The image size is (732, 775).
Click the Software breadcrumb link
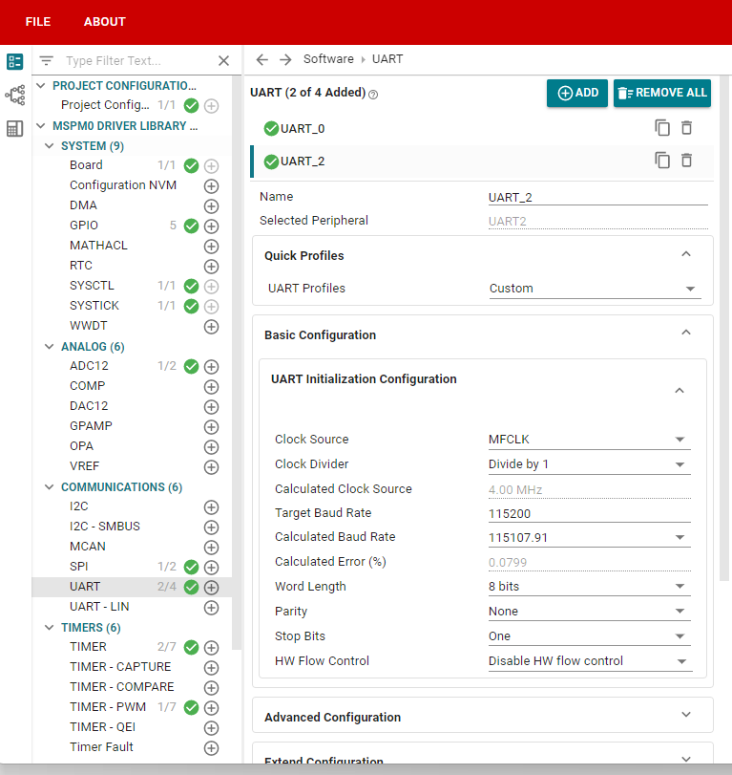click(x=328, y=59)
